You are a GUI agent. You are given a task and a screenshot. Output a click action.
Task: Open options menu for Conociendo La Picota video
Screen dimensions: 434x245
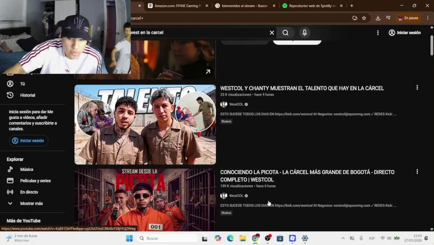tap(417, 172)
